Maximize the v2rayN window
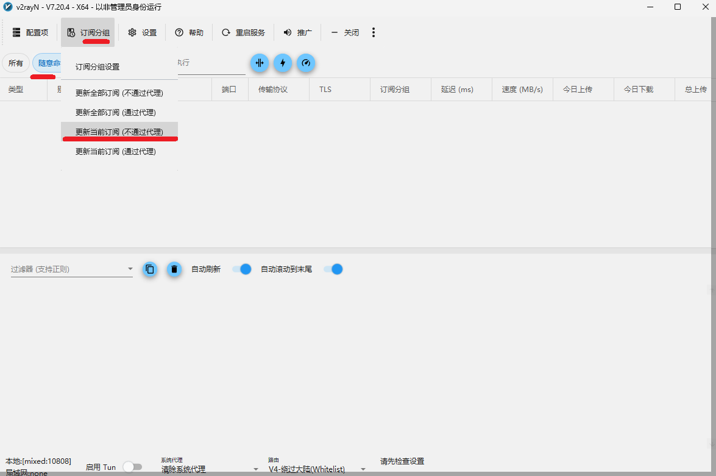716x476 pixels. (x=678, y=7)
